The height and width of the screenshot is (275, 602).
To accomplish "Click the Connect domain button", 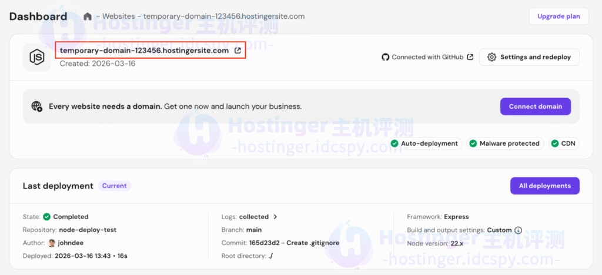I will (535, 106).
